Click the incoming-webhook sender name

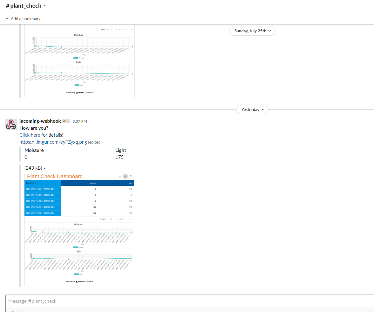[x=40, y=121]
